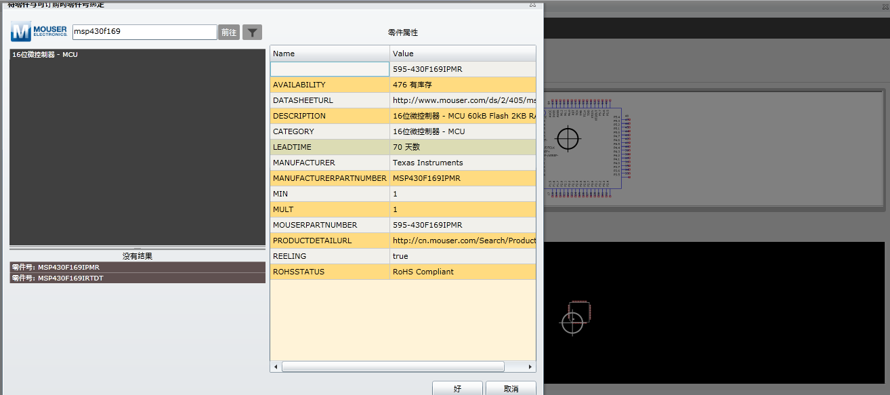Select the DATASHEETURL row name
The width and height of the screenshot is (890, 395).
click(x=330, y=100)
